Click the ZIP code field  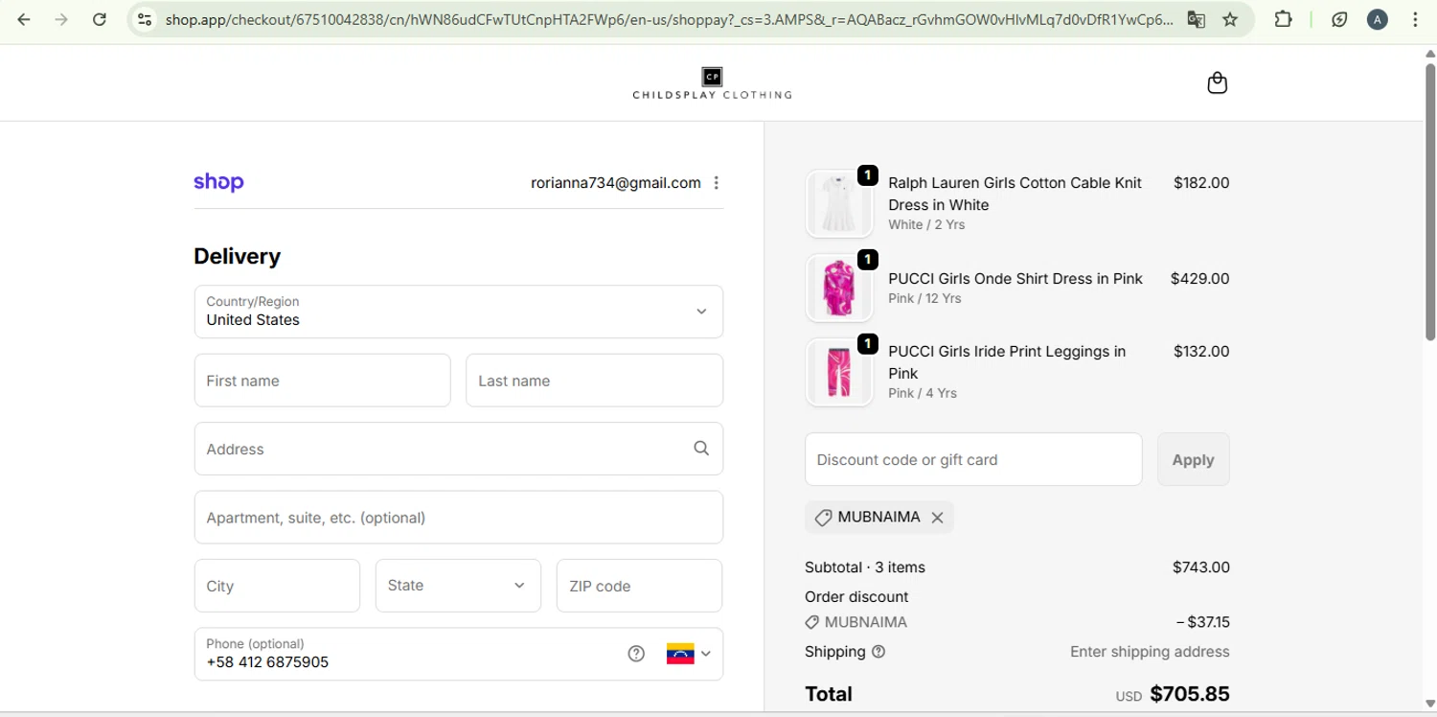pos(639,586)
